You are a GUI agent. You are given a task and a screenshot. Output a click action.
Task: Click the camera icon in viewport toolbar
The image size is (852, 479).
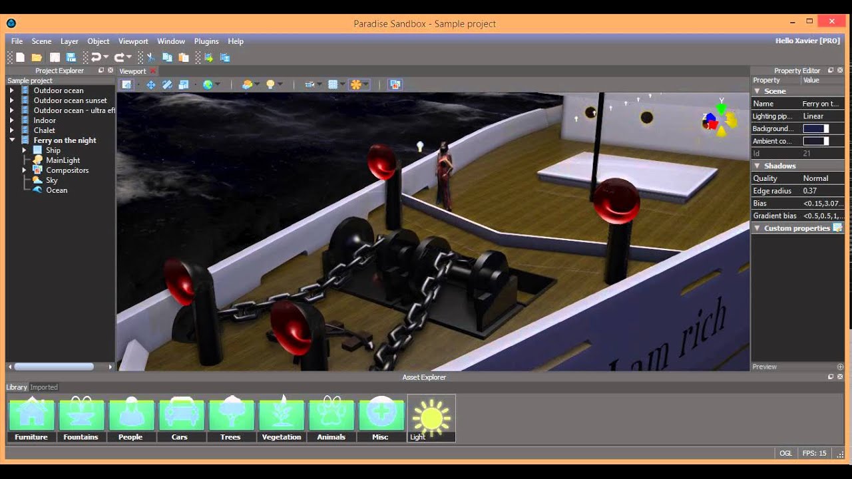pyautogui.click(x=310, y=84)
